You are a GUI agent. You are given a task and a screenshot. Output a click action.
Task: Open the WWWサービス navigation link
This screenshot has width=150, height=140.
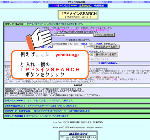(x=41, y=2)
